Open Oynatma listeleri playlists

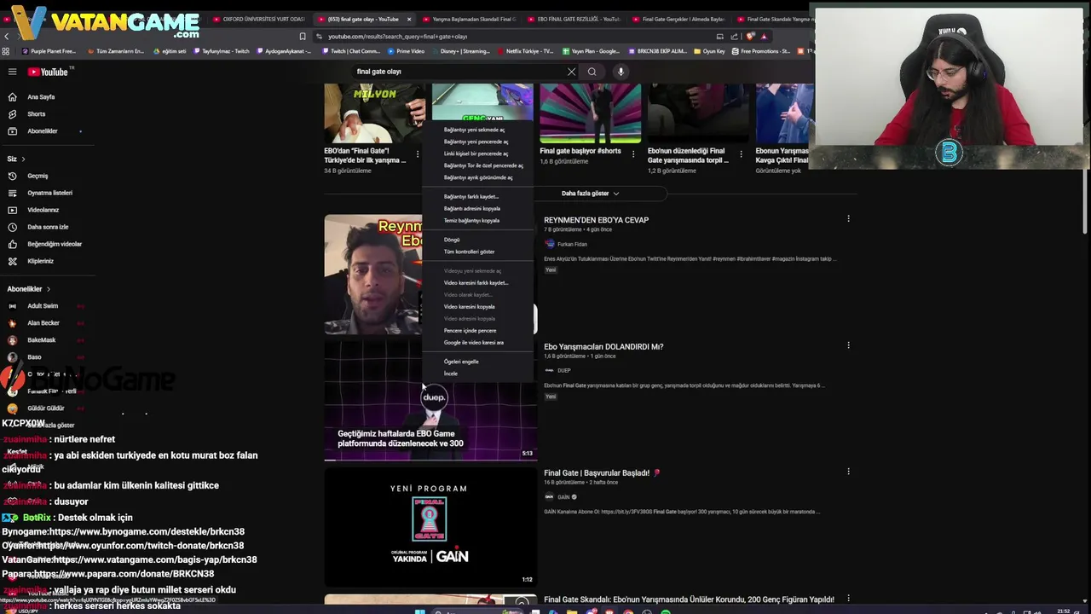[x=49, y=193]
